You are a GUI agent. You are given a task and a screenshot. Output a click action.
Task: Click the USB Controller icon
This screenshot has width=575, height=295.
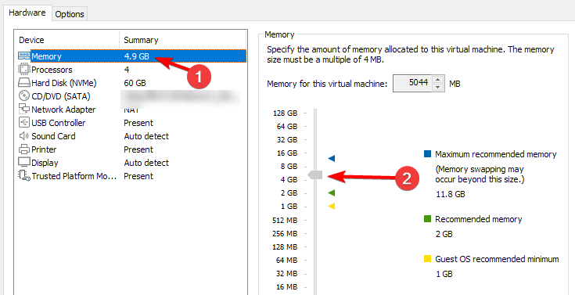click(x=23, y=123)
